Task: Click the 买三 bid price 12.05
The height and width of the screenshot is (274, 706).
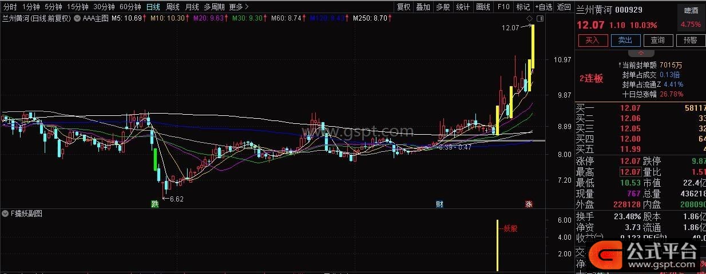Action: [x=631, y=128]
